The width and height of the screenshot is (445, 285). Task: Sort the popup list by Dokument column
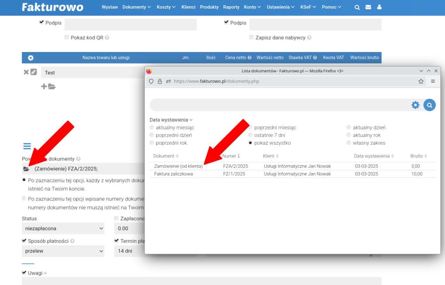166,156
